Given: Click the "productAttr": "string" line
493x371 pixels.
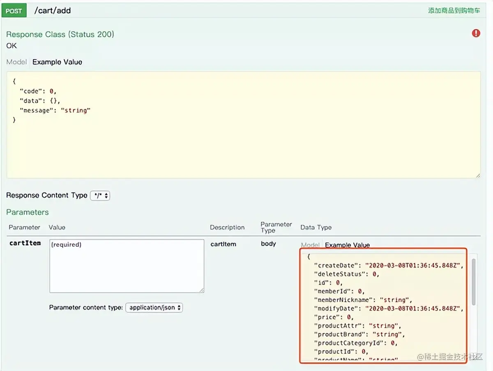Looking at the screenshot, I should point(357,326).
